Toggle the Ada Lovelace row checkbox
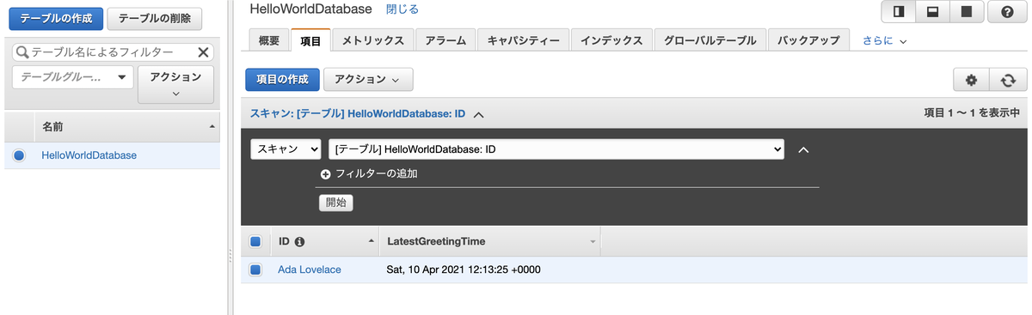The image size is (1032, 315). click(x=255, y=270)
